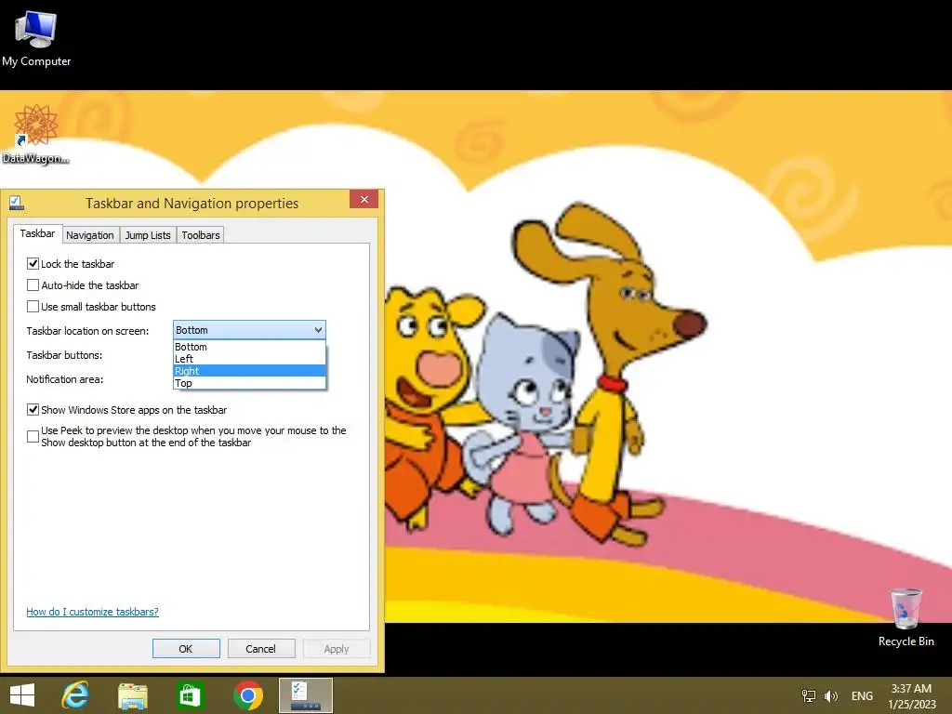Open File Explorer from the taskbar
The width and height of the screenshot is (952, 714).
click(x=132, y=695)
